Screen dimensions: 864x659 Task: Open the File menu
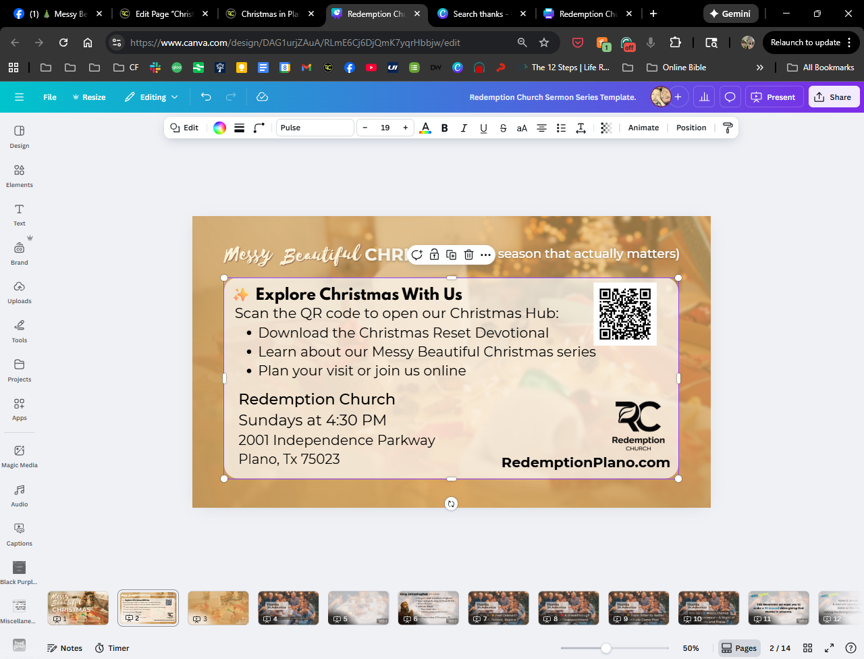pos(50,97)
